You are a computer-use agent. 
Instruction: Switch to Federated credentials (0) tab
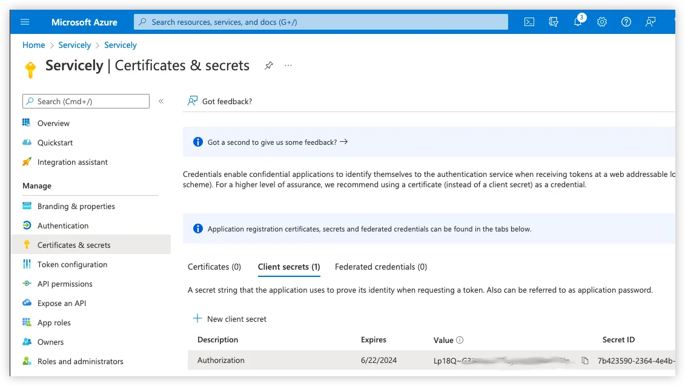point(381,267)
